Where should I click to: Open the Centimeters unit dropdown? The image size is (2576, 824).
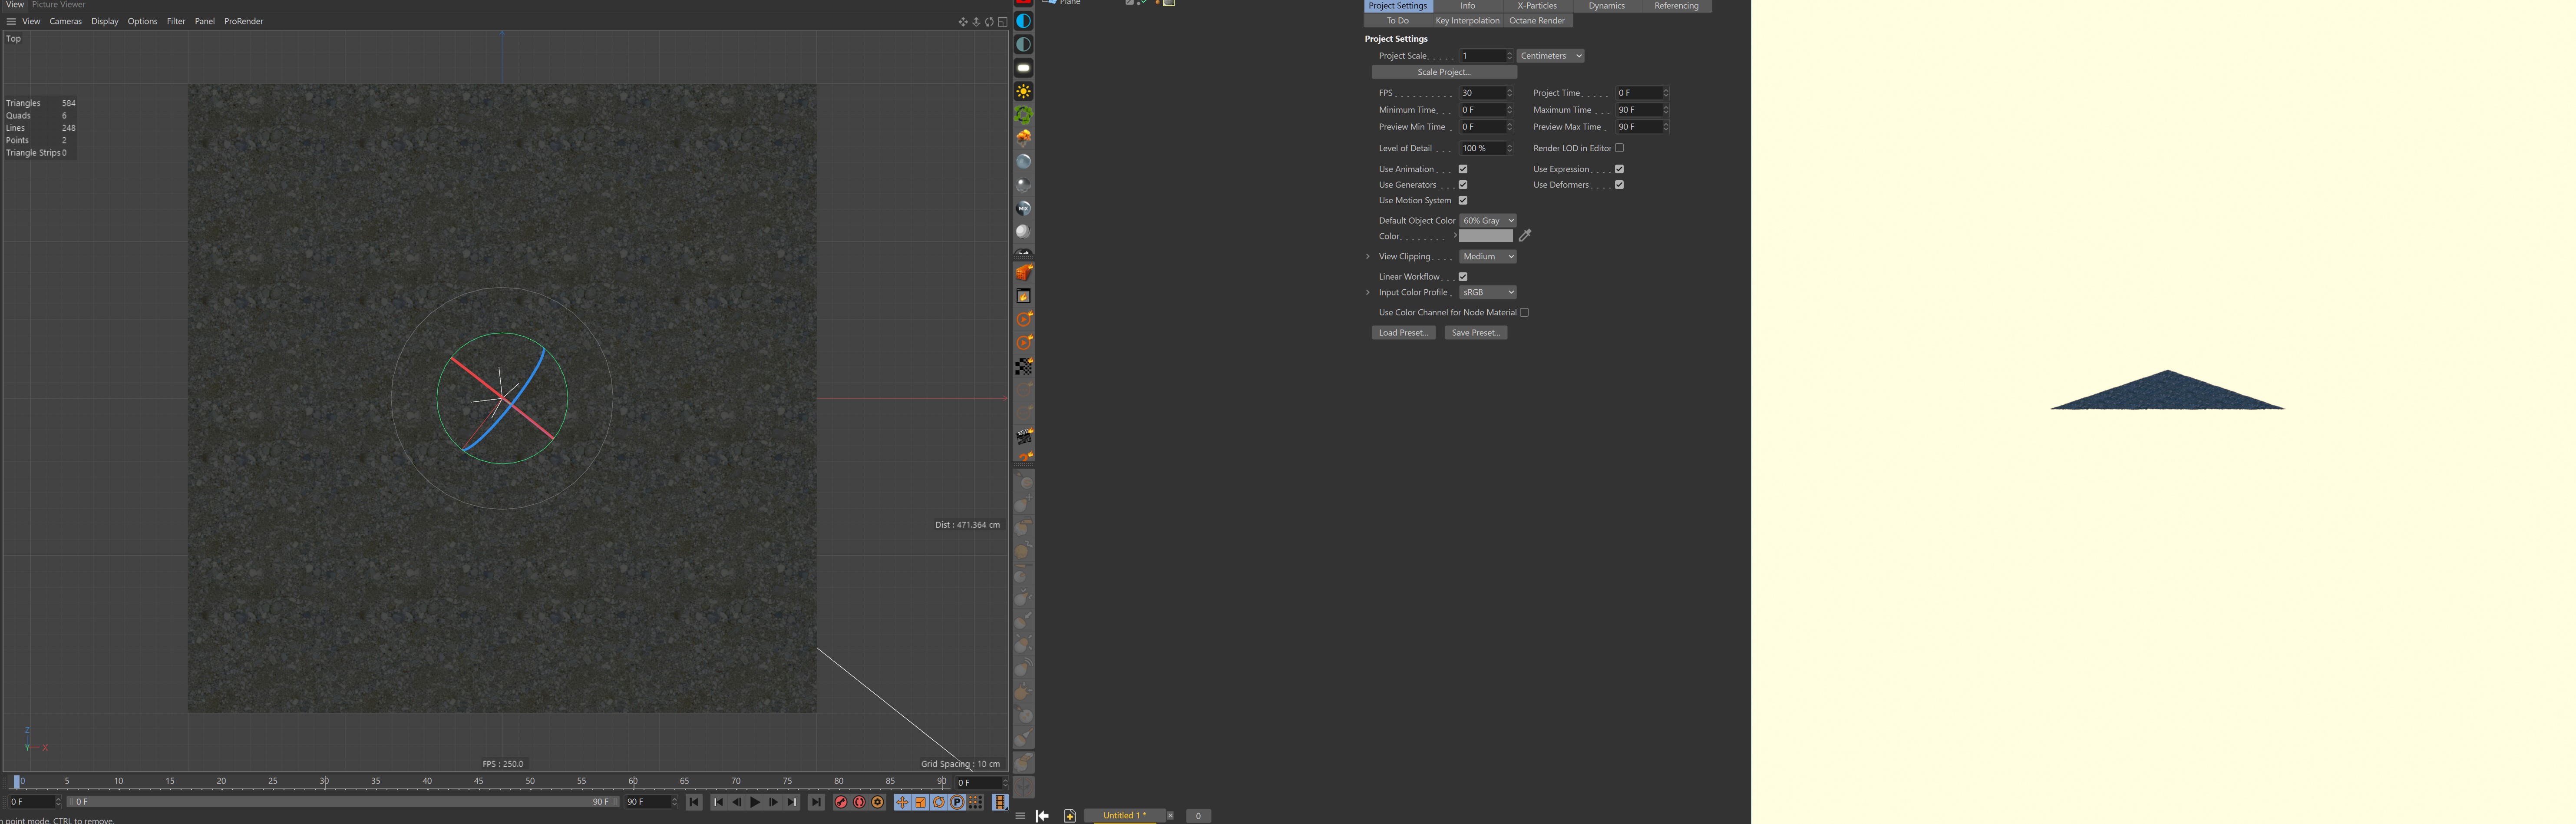click(x=1550, y=56)
